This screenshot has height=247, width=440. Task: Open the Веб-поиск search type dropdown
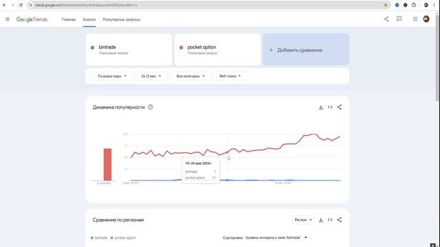click(230, 76)
